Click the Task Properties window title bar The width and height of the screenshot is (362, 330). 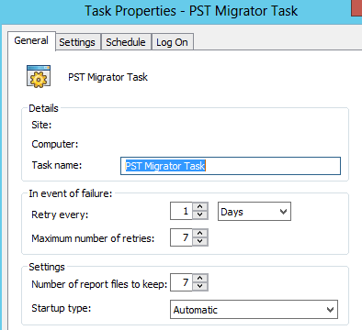click(181, 11)
